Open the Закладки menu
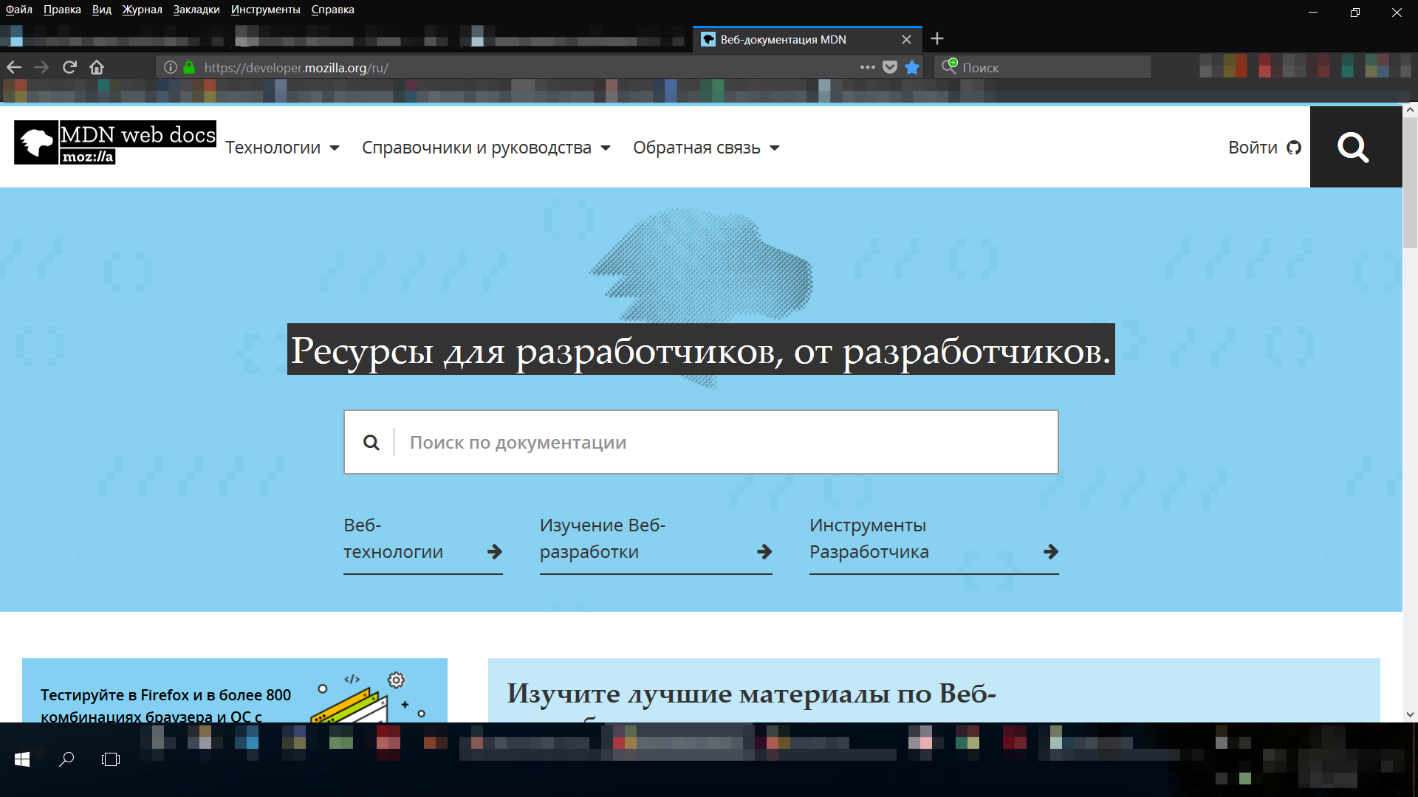The width and height of the screenshot is (1418, 797). pos(196,10)
